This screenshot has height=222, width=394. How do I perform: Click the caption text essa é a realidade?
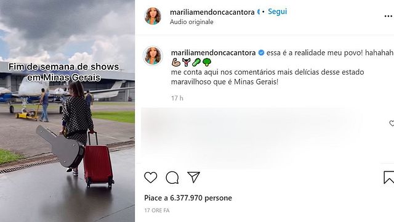[329, 52]
